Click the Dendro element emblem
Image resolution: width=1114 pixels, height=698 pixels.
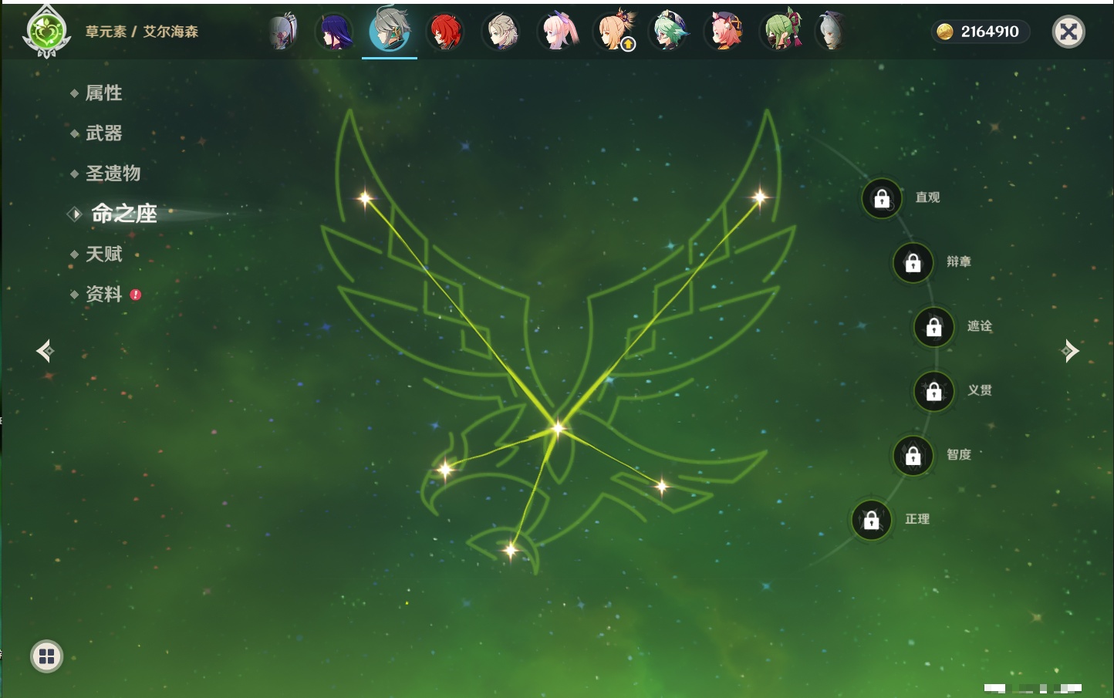click(46, 32)
